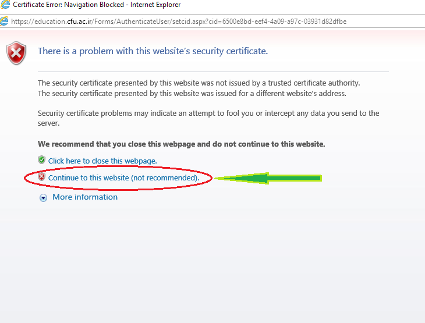
Task: Click the 'different website's address' sentence
Action: click(x=192, y=93)
